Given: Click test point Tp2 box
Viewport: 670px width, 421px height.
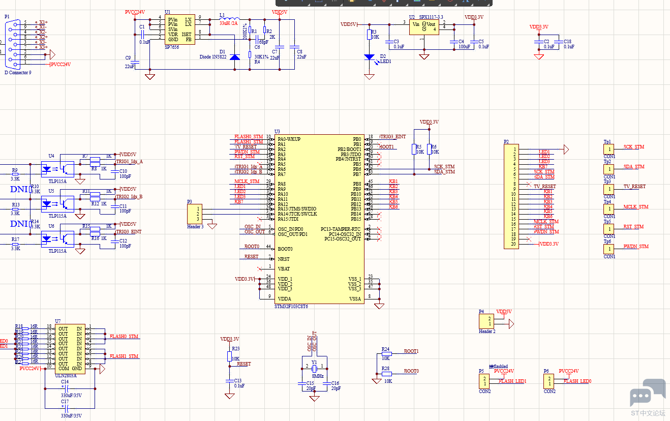Looking at the screenshot, I should point(608,169).
